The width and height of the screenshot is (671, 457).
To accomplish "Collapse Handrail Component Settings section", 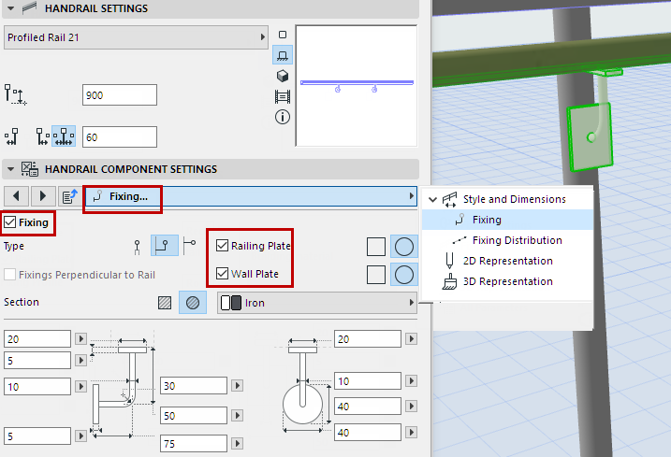I will point(11,169).
